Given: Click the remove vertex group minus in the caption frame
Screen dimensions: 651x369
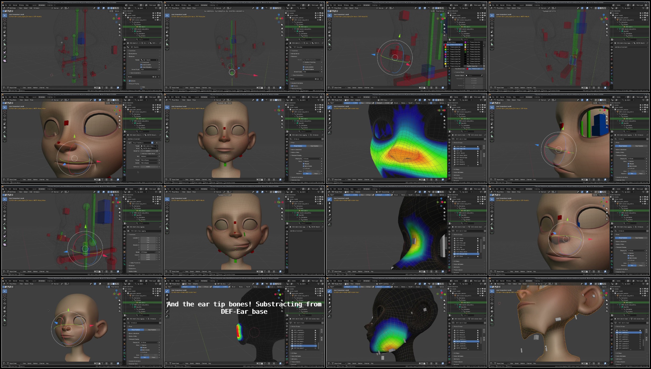Looking at the screenshot, I should point(322,332).
